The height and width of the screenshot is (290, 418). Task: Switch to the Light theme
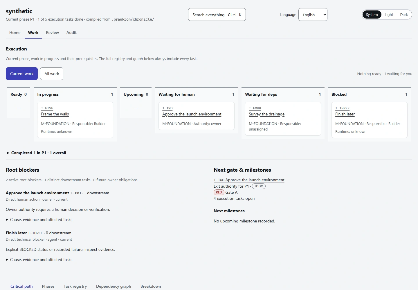click(389, 14)
